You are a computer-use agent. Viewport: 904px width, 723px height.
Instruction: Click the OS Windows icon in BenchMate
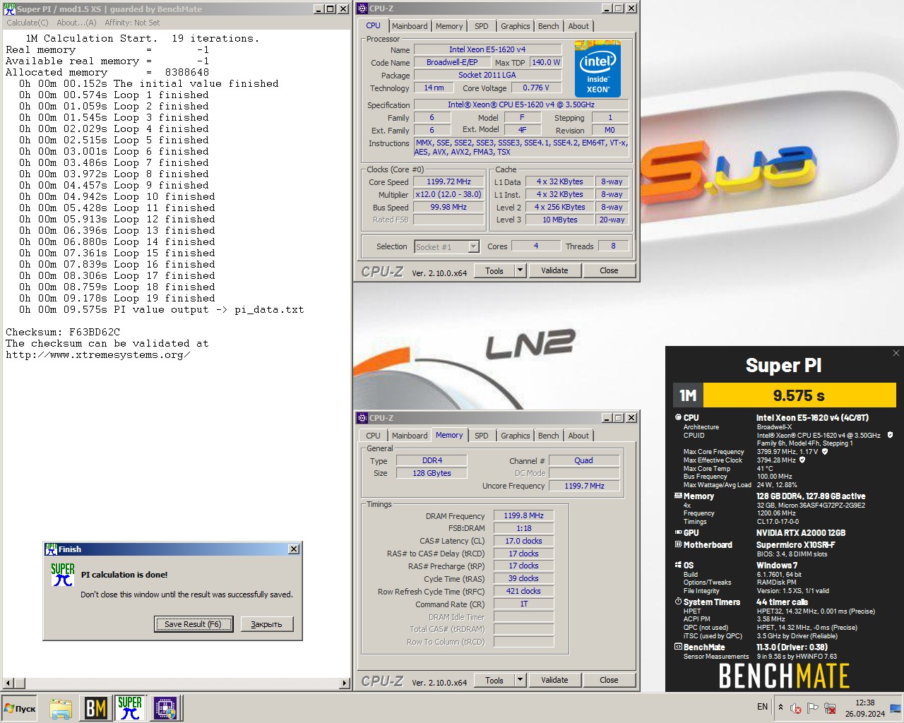click(x=678, y=565)
